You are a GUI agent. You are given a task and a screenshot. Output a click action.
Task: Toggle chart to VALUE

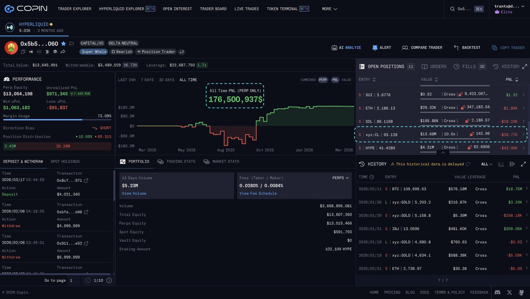click(x=346, y=80)
